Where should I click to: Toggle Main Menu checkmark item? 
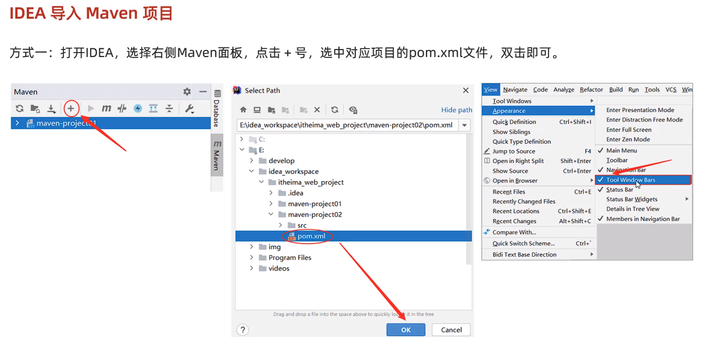click(x=644, y=151)
